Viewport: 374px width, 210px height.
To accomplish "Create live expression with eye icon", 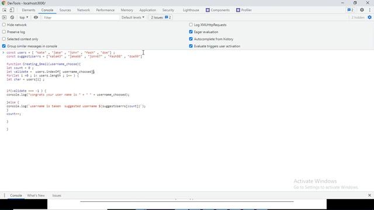I will coord(36,17).
